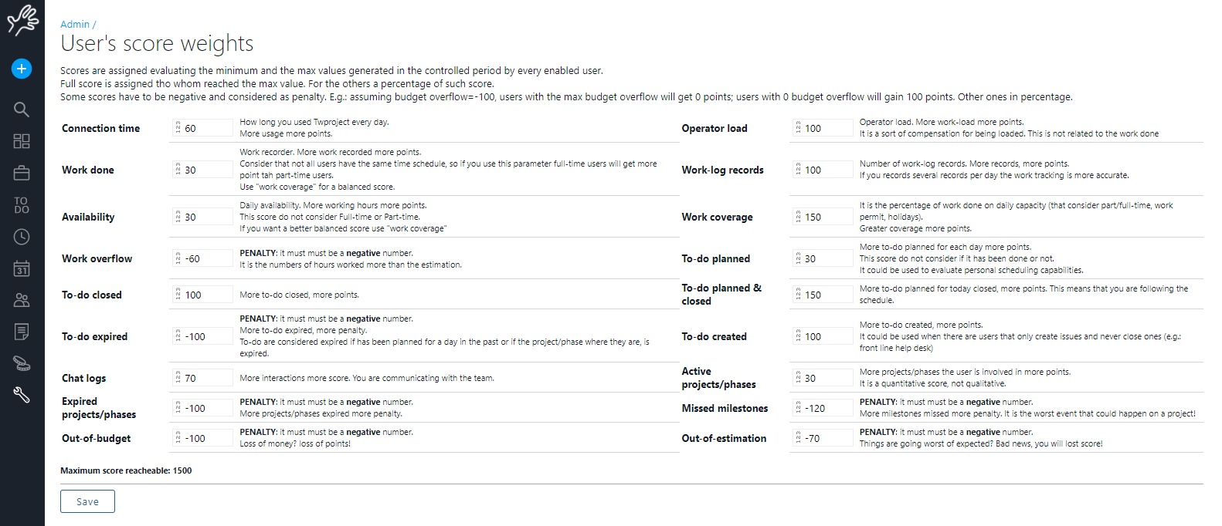The width and height of the screenshot is (1222, 526).
Task: Click the Connection time weight field
Action: [206, 129]
